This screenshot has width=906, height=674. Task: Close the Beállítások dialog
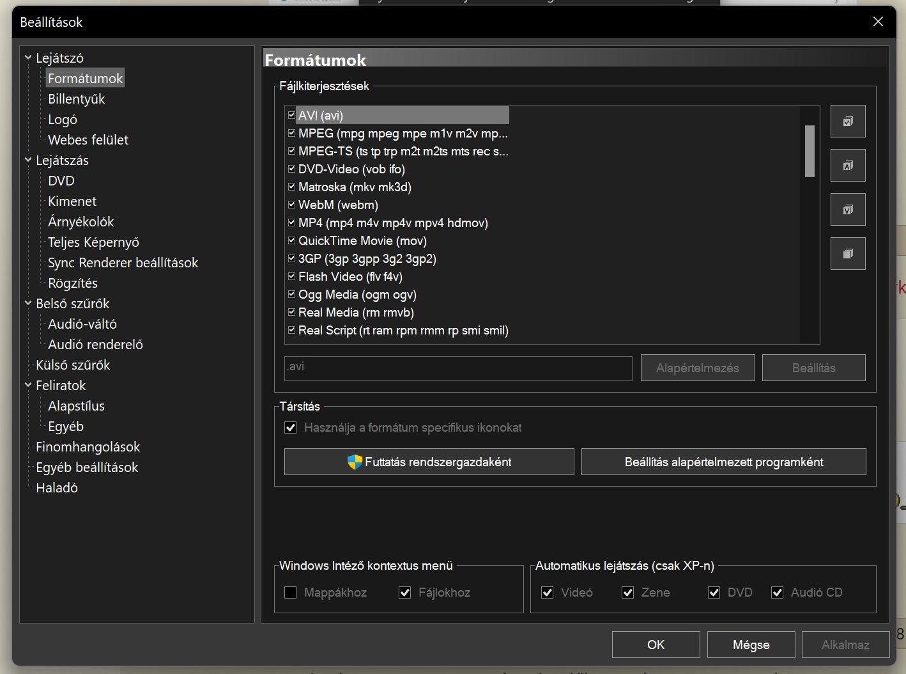[x=878, y=22]
